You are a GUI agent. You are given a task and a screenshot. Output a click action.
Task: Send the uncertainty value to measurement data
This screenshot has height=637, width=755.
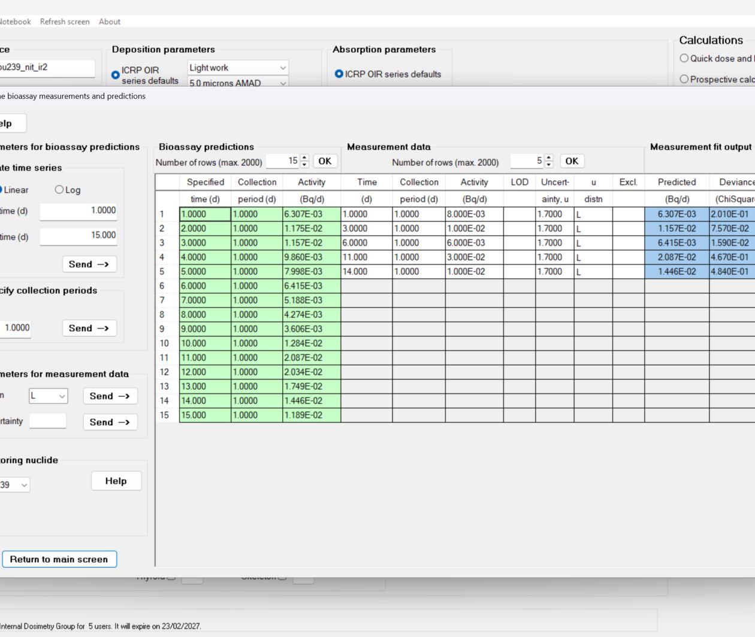[110, 422]
